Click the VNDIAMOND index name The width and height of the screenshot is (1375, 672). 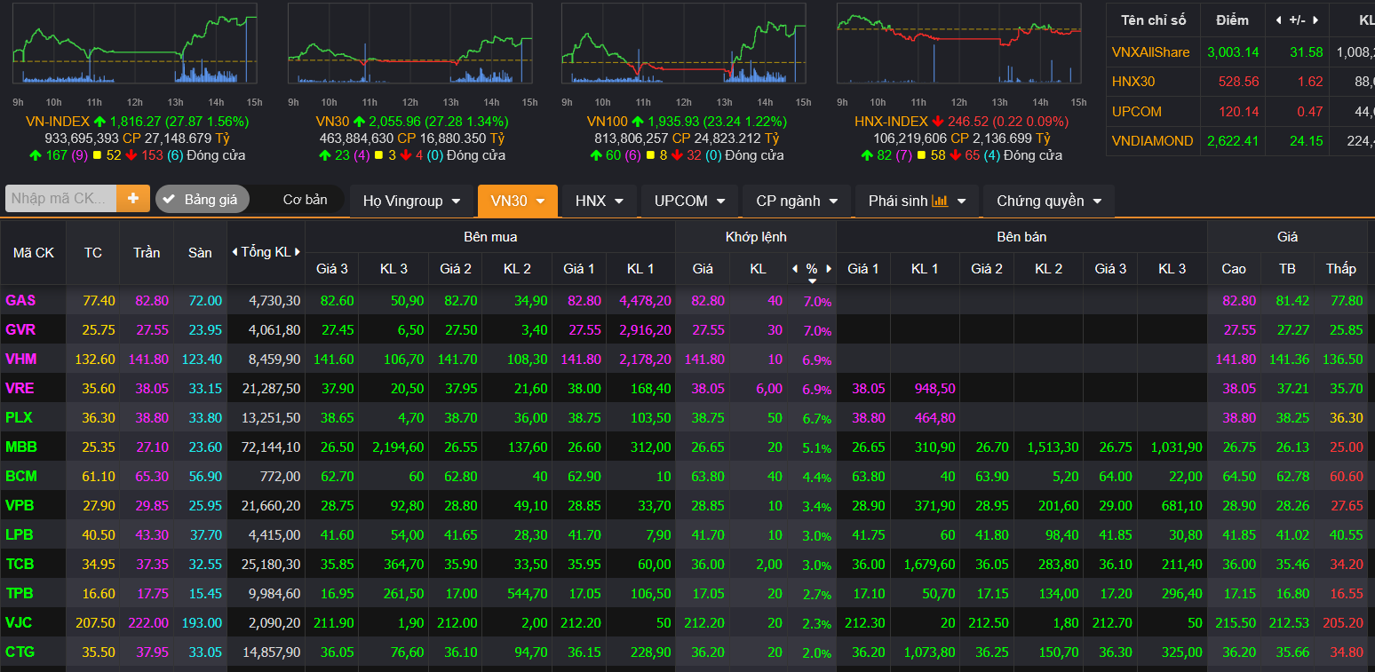pyautogui.click(x=1152, y=141)
